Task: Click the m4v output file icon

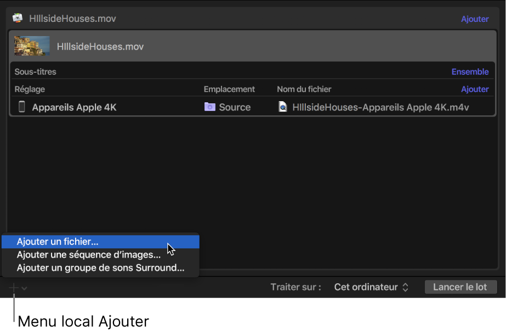Action: point(282,107)
